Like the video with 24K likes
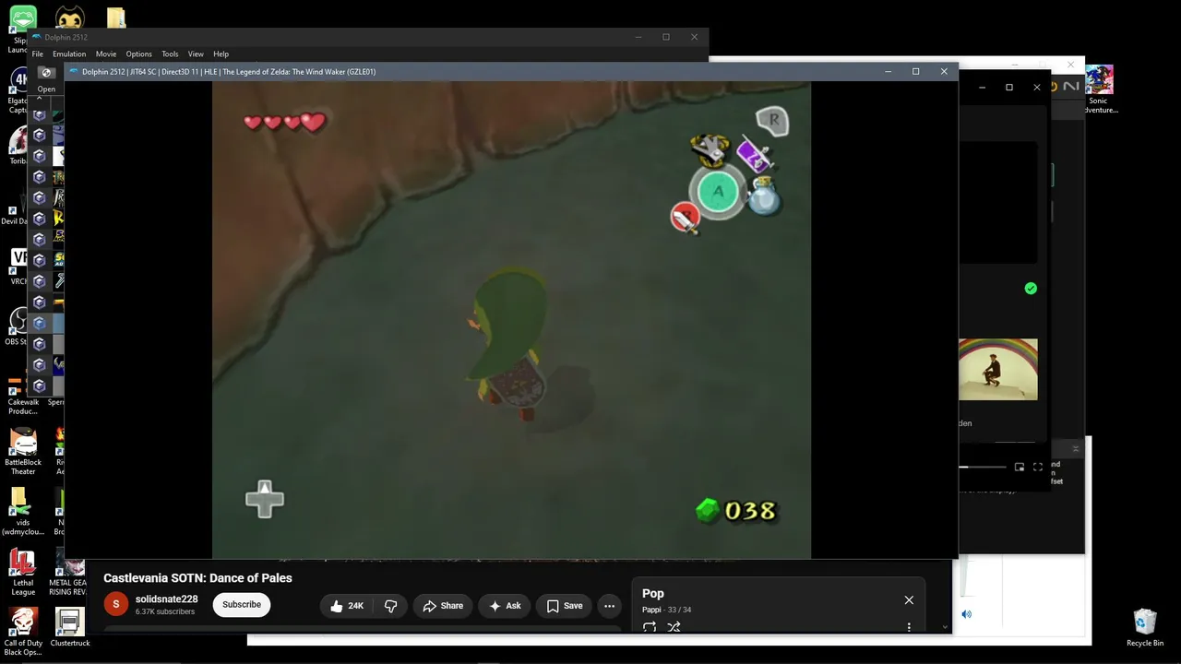The width and height of the screenshot is (1181, 664). coord(347,606)
